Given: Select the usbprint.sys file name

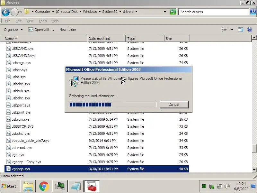Looking at the screenshot, I should [21, 112].
